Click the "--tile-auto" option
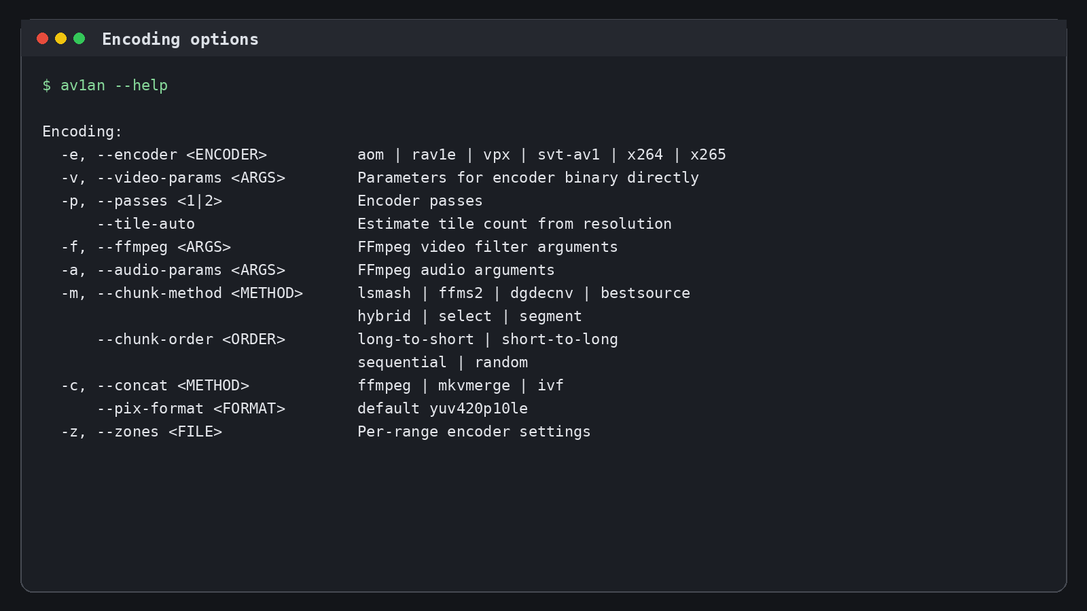The image size is (1087, 611). click(x=146, y=224)
